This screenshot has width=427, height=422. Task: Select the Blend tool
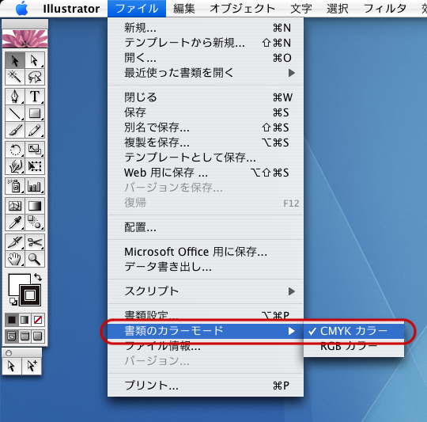pos(35,222)
